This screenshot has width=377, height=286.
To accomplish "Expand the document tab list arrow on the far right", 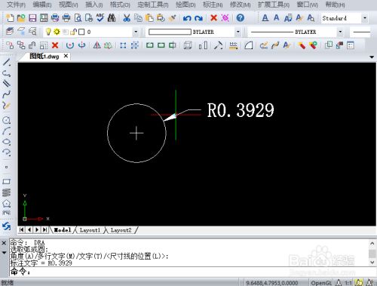I will pyautogui.click(x=372, y=57).
